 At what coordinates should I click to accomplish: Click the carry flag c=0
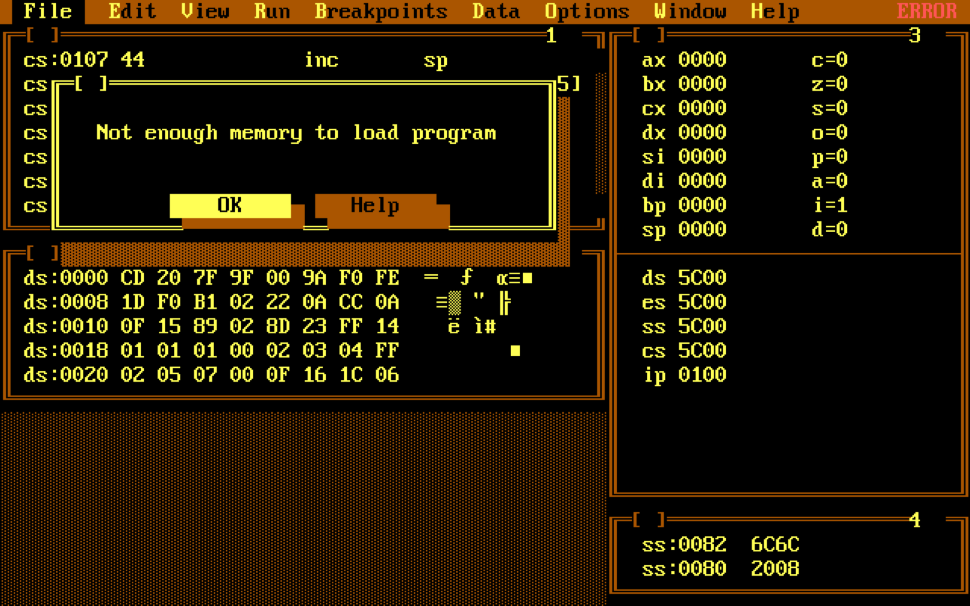[x=829, y=60]
